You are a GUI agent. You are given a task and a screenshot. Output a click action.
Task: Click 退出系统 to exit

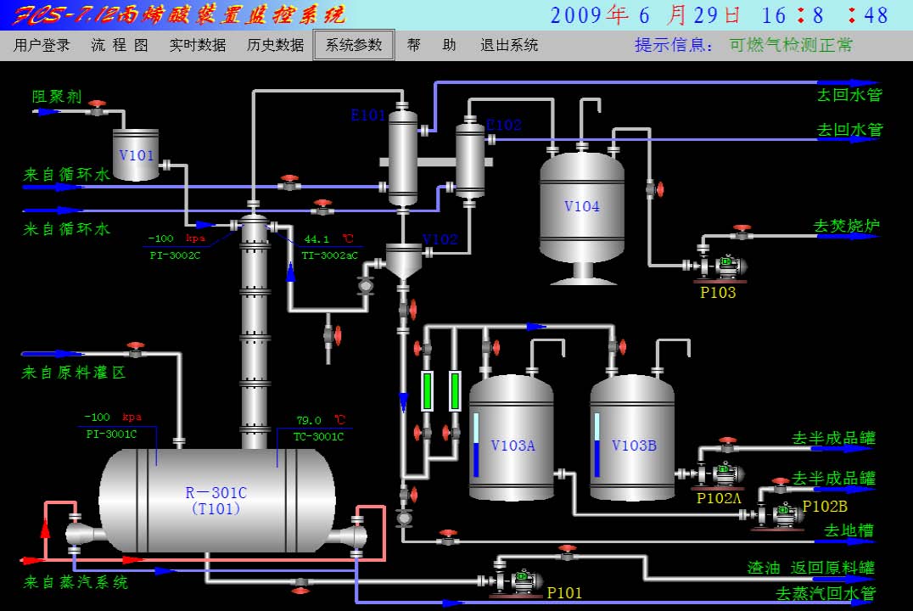click(509, 45)
